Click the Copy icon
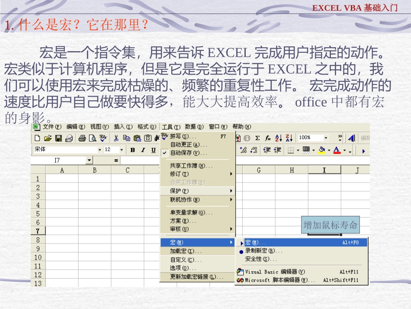This screenshot has width=411, height=309. (x=127, y=138)
